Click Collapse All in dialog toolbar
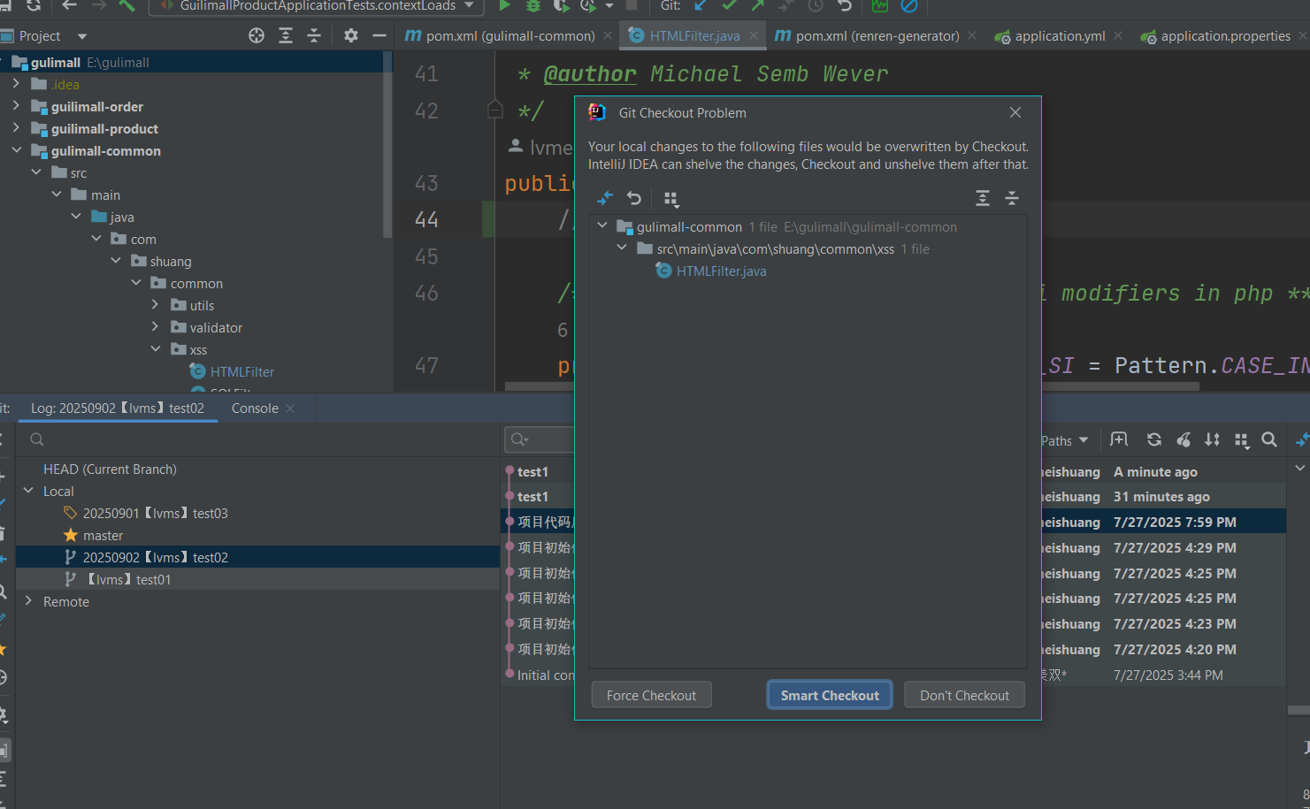Viewport: 1310px width, 809px height. 1012,198
